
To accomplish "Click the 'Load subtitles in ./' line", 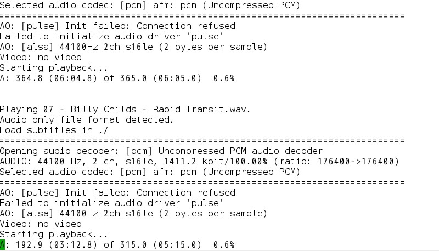I will [x=54, y=130].
